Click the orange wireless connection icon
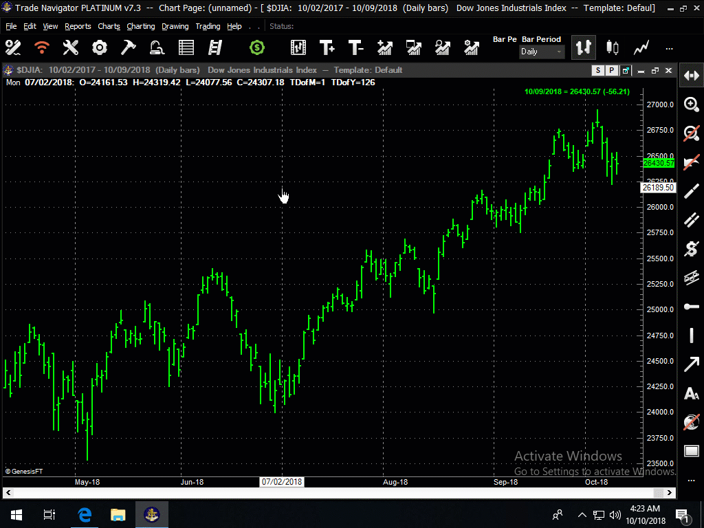The height and width of the screenshot is (528, 704). pyautogui.click(x=42, y=47)
